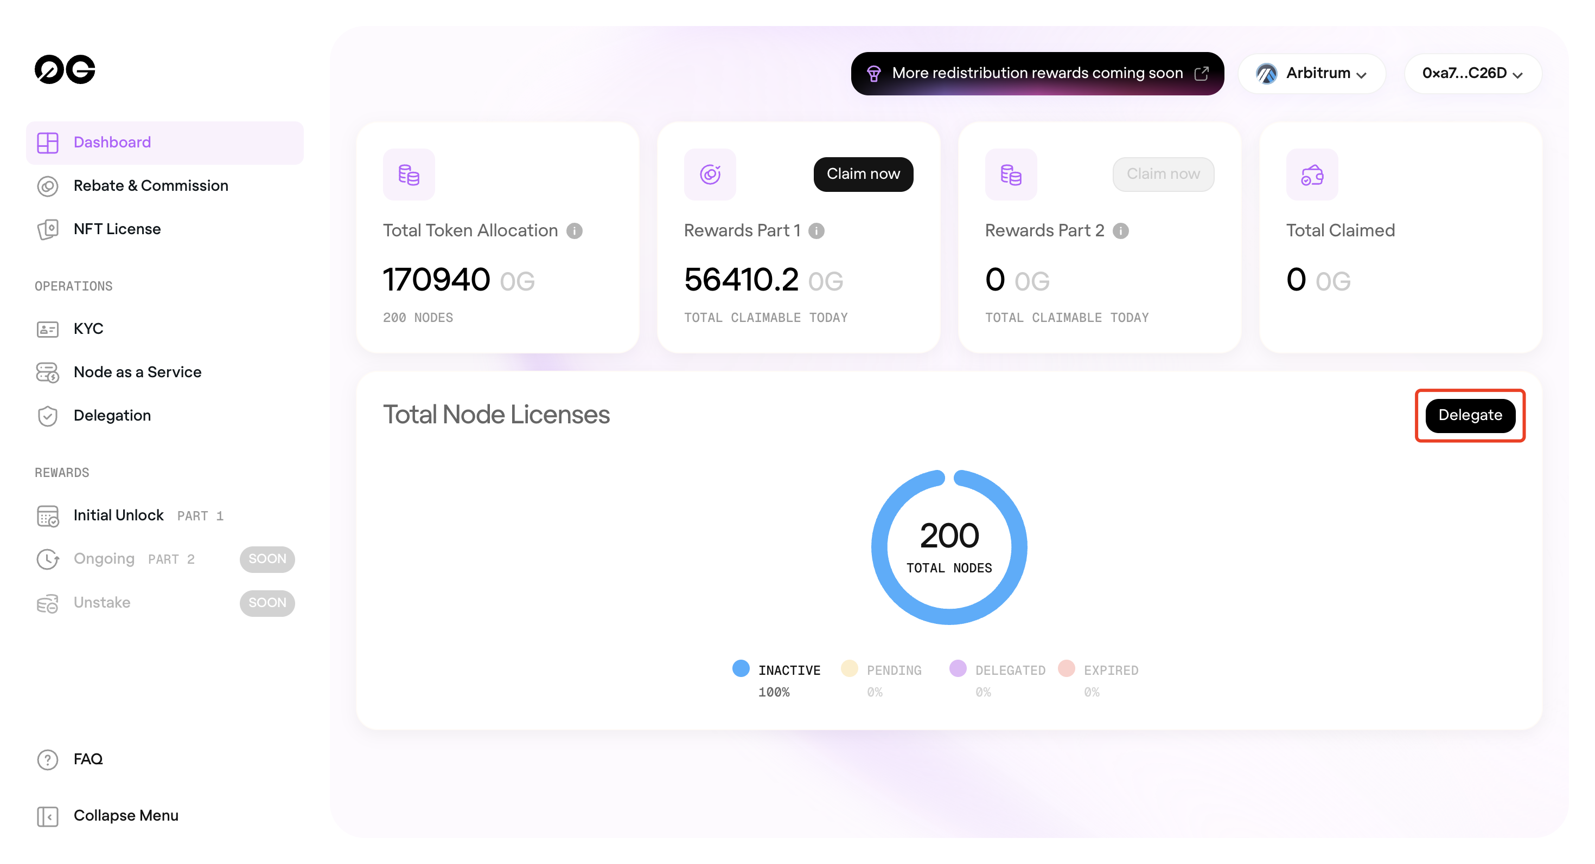Click the Rewards Part 1 target icon
The image size is (1595, 864).
pos(710,175)
